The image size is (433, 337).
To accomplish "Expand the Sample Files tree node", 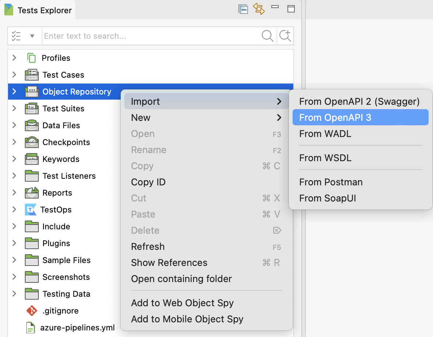I will point(14,260).
